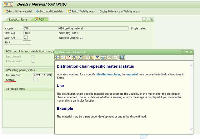The height and width of the screenshot is (139, 200).
Task: Click the Status input field
Action: pyautogui.click(x=35, y=80)
